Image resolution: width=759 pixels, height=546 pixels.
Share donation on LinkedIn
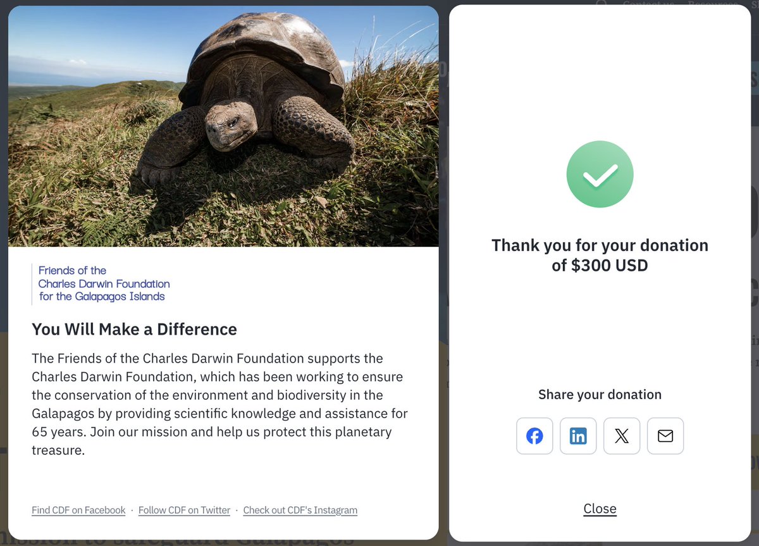tap(578, 436)
